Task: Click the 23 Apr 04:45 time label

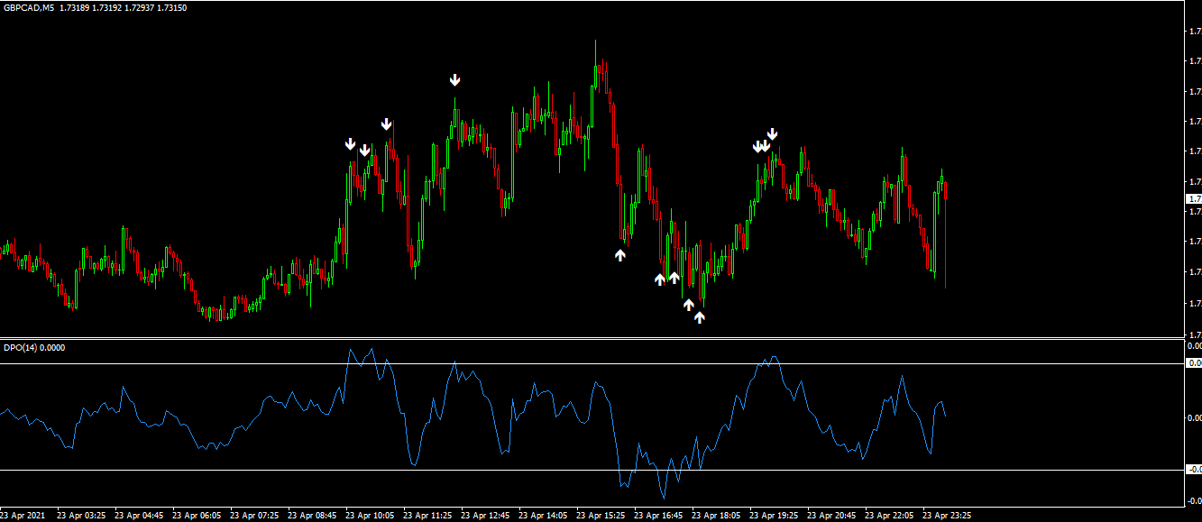Action: 139,517
